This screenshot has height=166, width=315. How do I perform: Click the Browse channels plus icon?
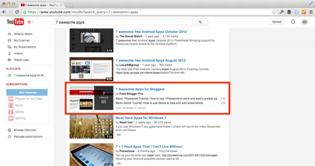9,130
